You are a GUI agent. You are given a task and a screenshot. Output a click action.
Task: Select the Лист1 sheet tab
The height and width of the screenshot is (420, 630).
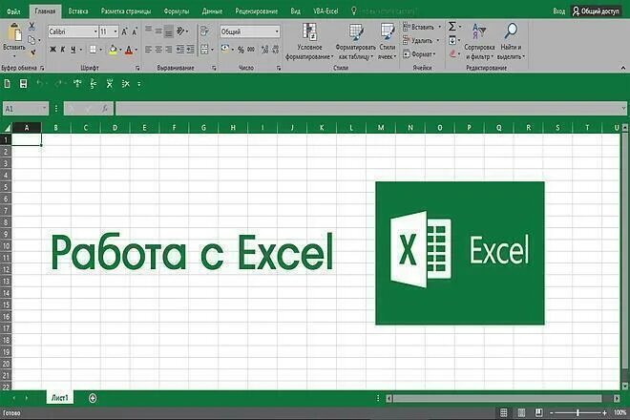[x=60, y=397]
